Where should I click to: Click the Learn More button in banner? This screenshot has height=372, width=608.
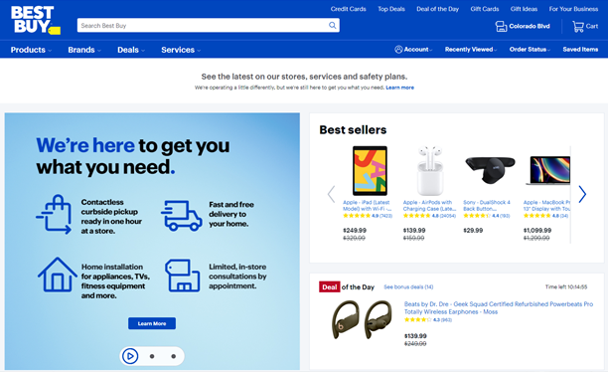pos(152,323)
